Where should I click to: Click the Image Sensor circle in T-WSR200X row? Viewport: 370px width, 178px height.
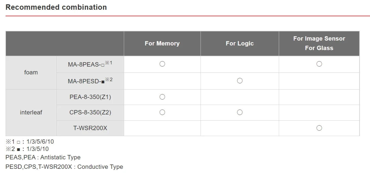pos(319,128)
